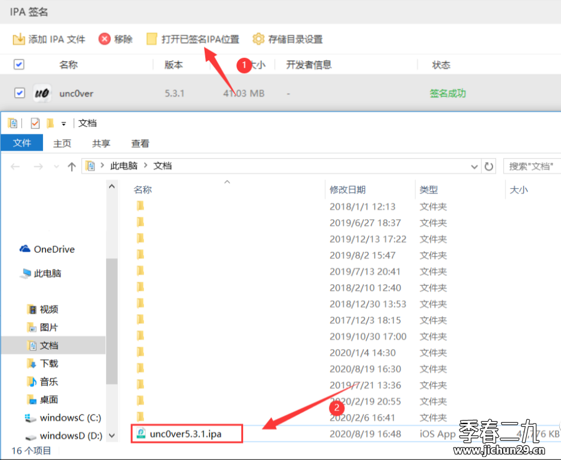Sort files by 类型 column
Viewport: 561px width, 460px height.
click(x=429, y=189)
